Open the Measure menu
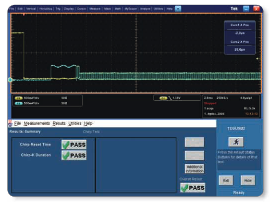Image resolution: width=270 pixels, height=202 pixels. (95, 9)
